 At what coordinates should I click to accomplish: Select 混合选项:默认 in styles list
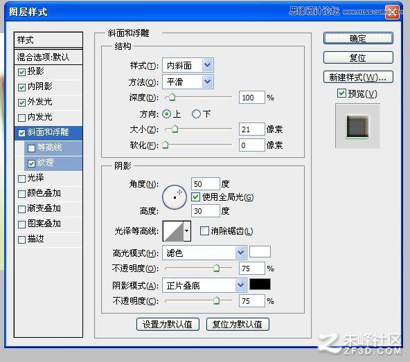click(x=48, y=57)
